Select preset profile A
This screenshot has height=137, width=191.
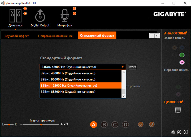point(94,125)
